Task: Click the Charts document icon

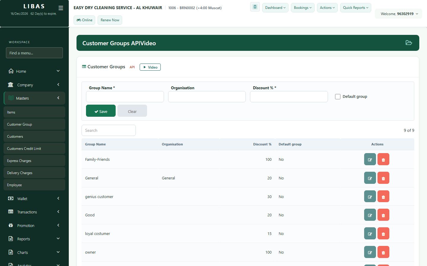Action: (x=11, y=252)
